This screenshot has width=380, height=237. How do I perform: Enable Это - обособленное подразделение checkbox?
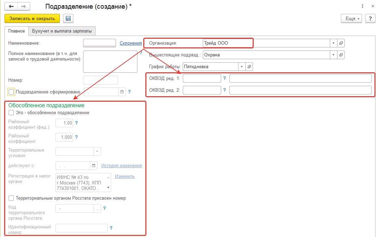tap(11, 113)
